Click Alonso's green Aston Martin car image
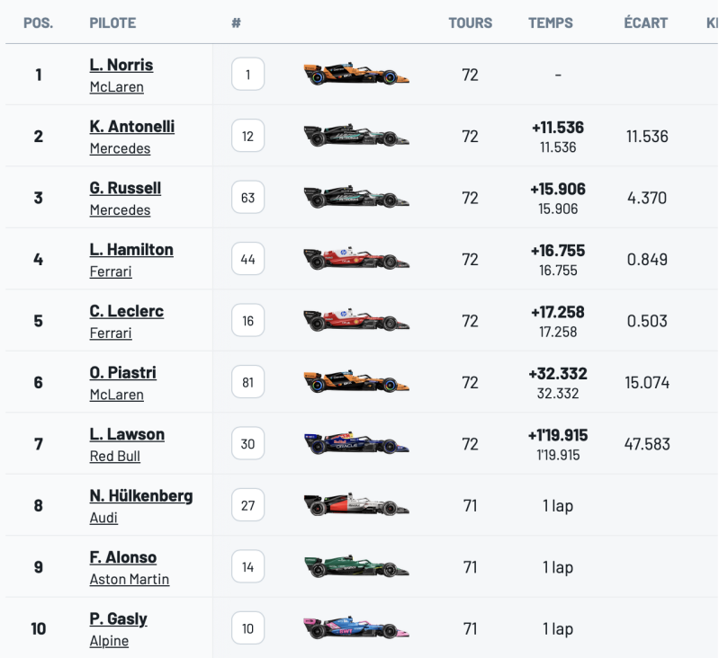The image size is (719, 658). pyautogui.click(x=356, y=566)
